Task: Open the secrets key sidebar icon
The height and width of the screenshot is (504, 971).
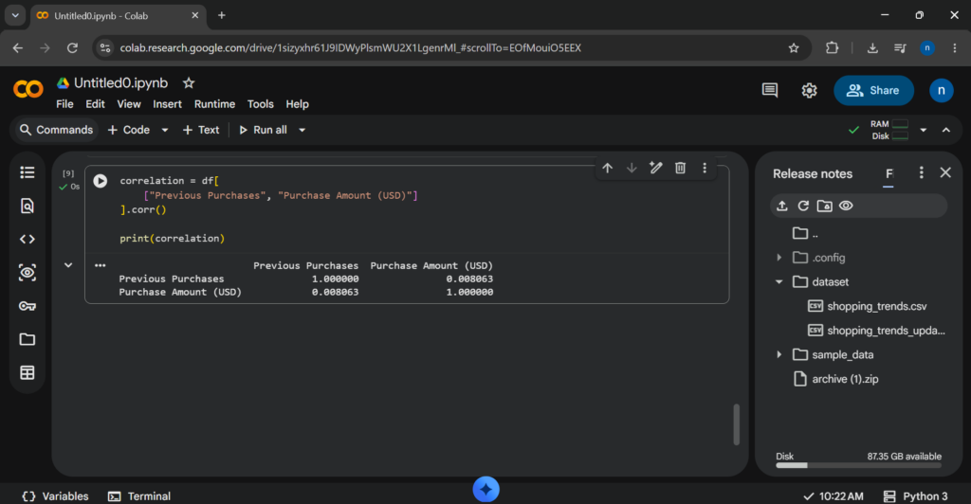Action: (x=27, y=306)
